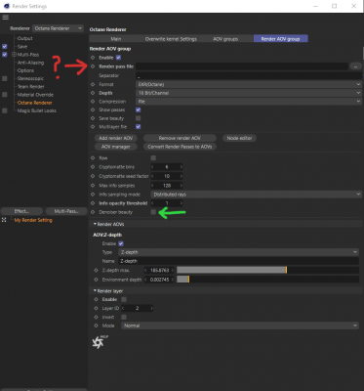Increase Cryptomatte bins with right arrow
Screen dimensions: 364x391
(x=182, y=167)
